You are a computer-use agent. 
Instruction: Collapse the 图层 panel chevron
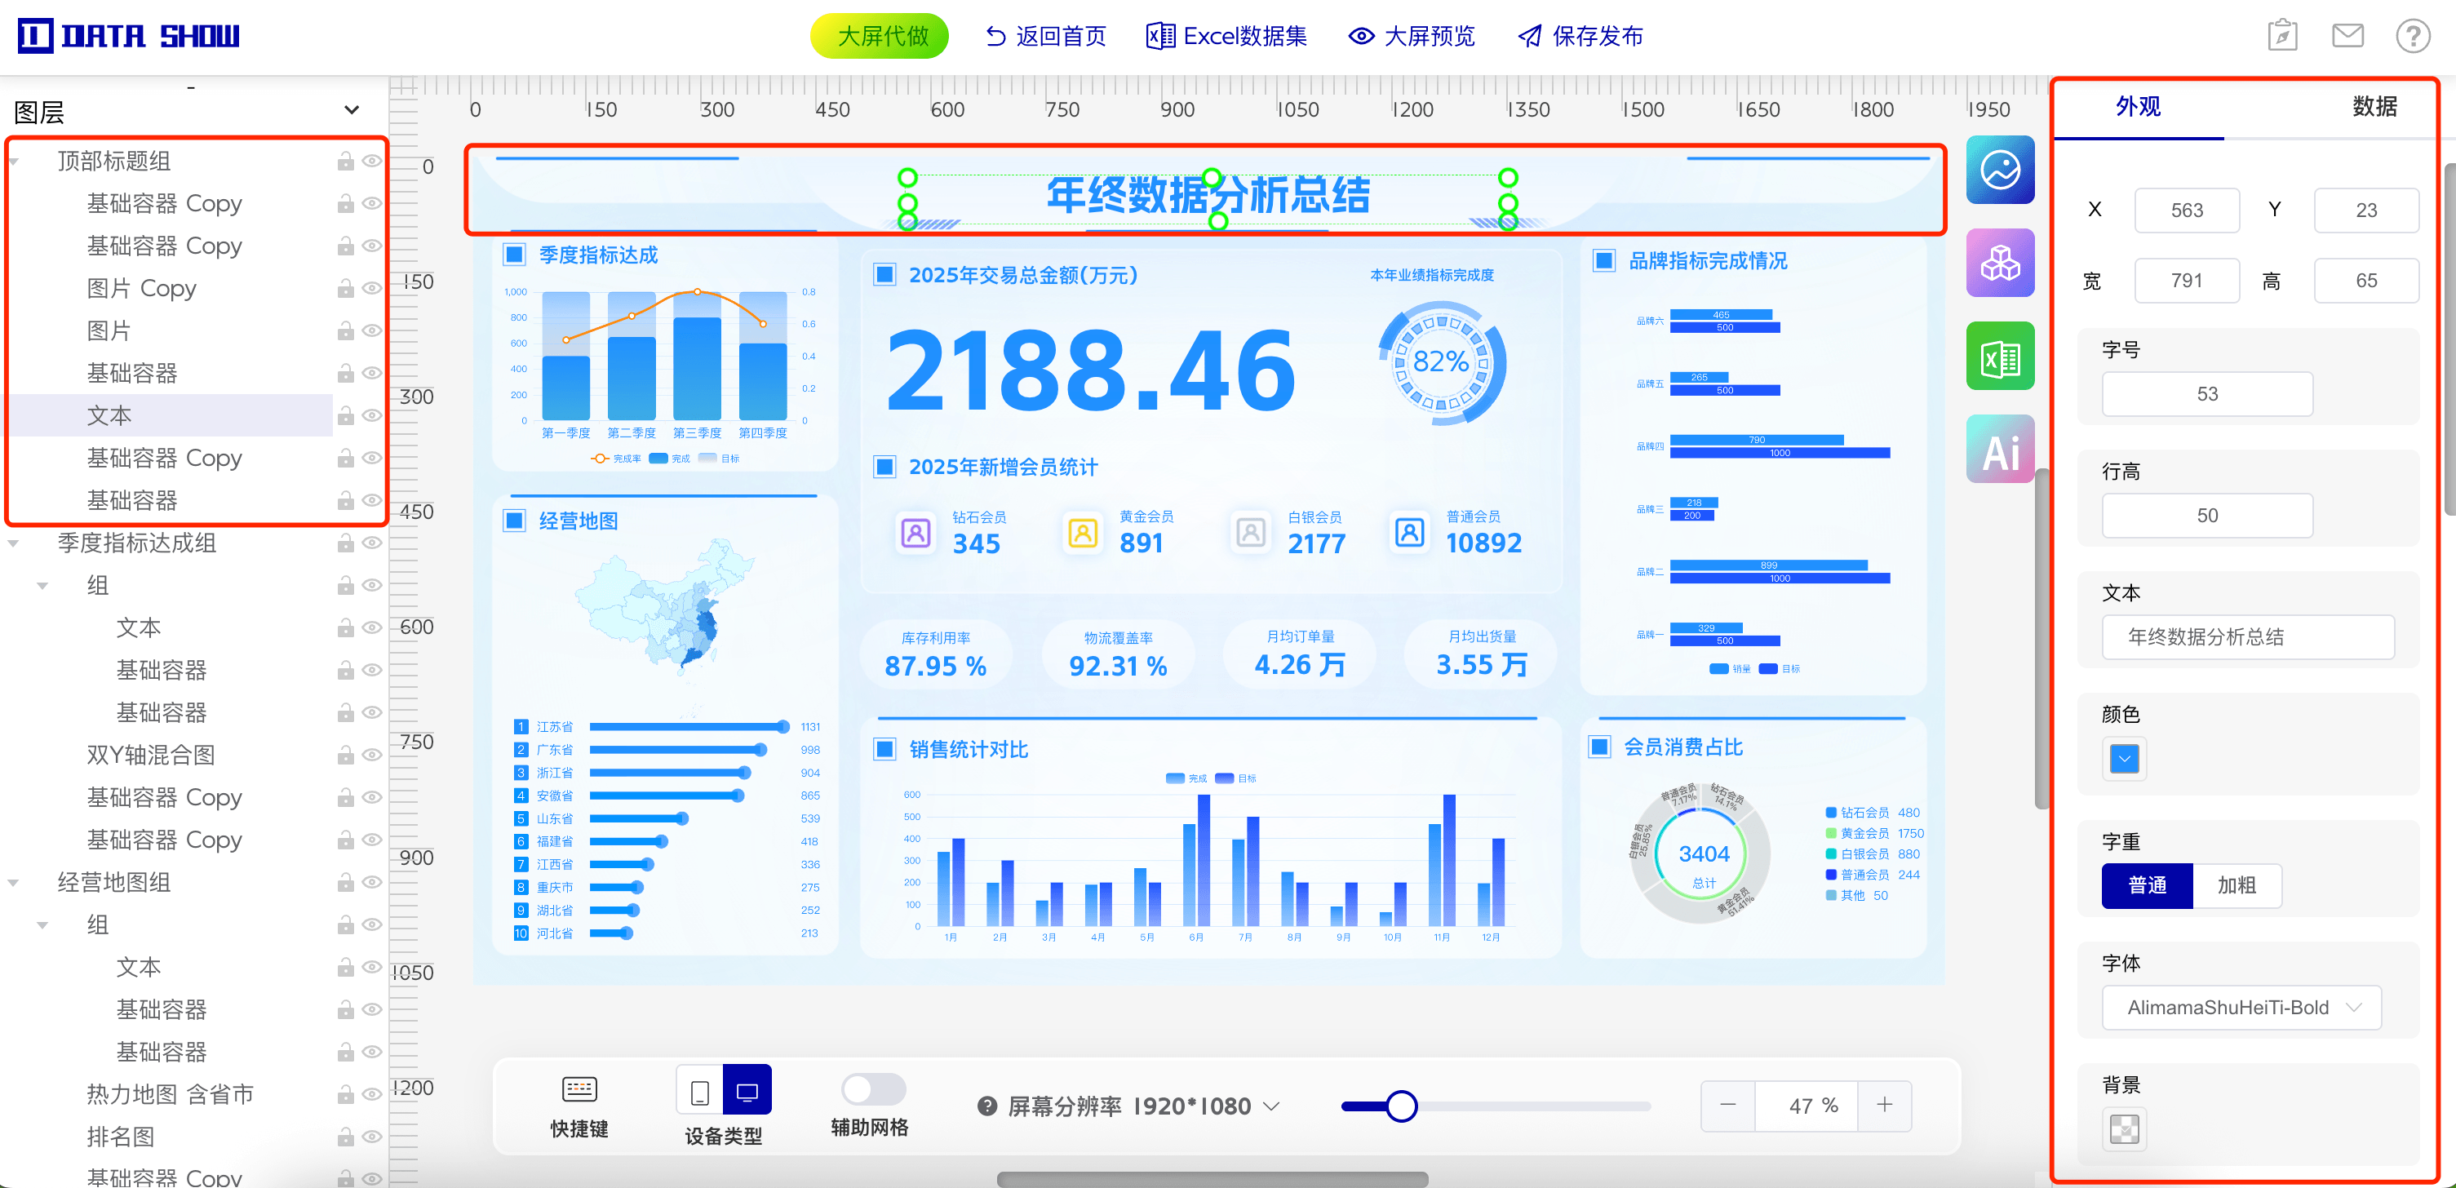point(352,111)
